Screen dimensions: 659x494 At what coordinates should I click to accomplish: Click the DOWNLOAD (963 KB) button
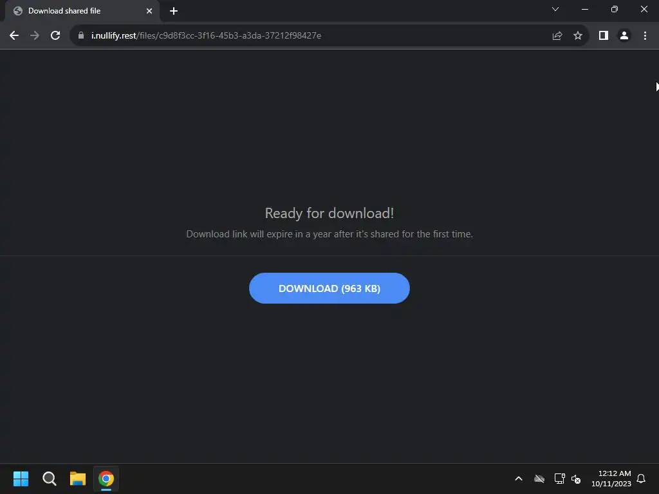click(329, 288)
